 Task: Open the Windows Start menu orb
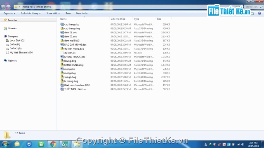pyautogui.click(x=5, y=144)
